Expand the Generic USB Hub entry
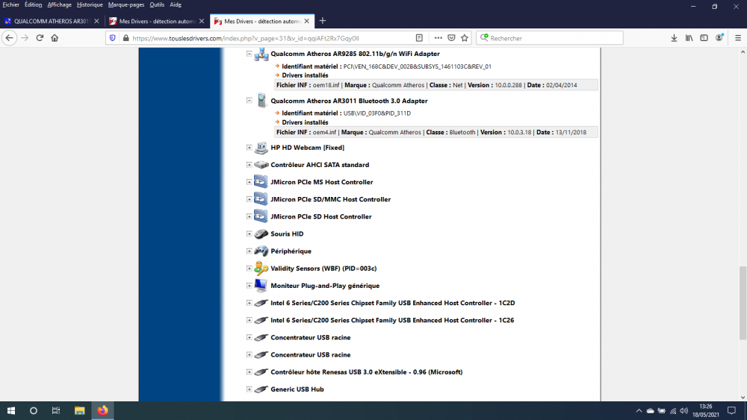This screenshot has width=747, height=420. click(x=249, y=389)
